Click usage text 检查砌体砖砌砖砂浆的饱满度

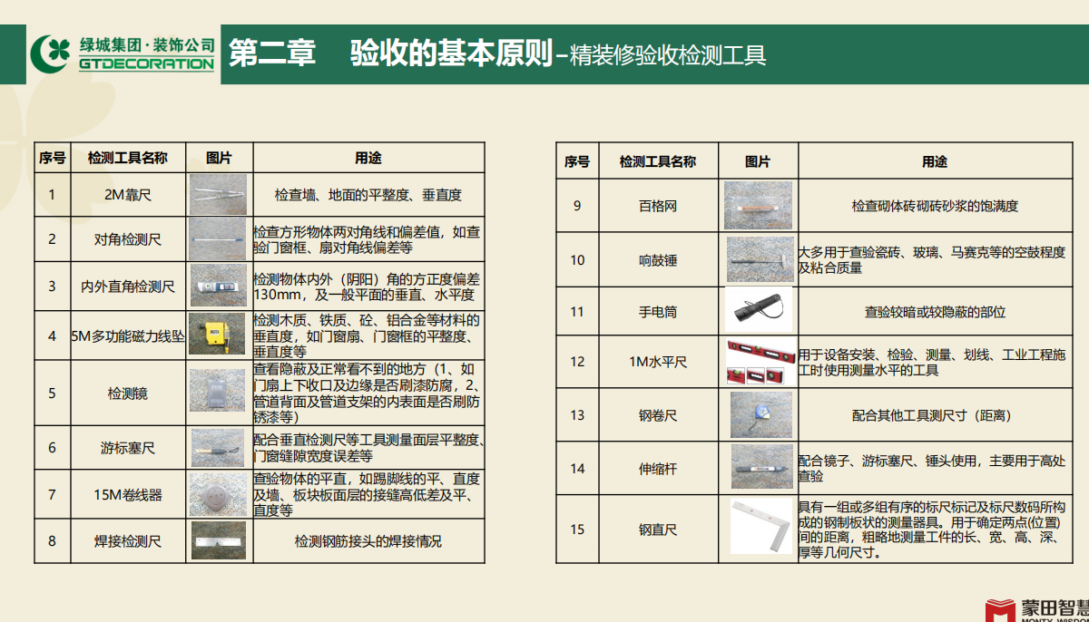(x=935, y=206)
